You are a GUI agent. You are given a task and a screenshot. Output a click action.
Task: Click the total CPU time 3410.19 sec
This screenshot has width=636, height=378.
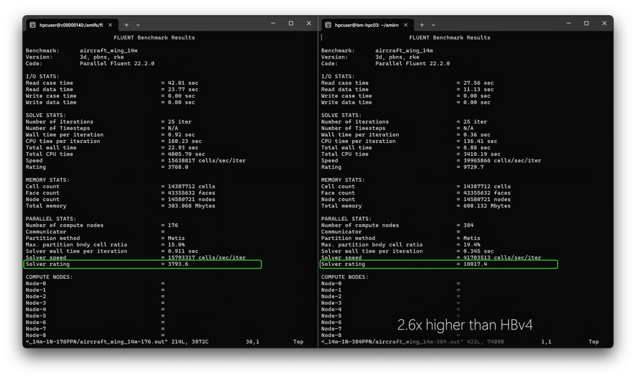481,154
